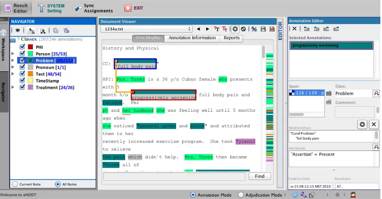Click the blue bubble icon in status bar
The height and width of the screenshot is (199, 382).
295,195
